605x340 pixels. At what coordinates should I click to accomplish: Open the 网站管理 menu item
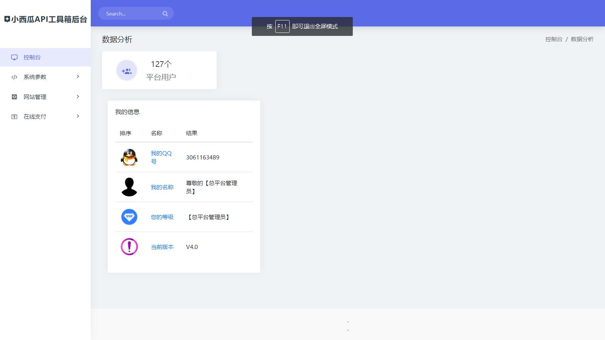(45, 97)
